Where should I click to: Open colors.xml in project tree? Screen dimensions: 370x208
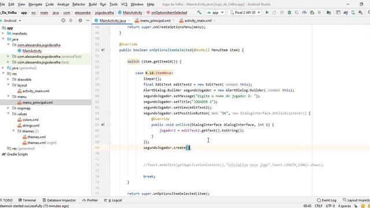point(31,120)
